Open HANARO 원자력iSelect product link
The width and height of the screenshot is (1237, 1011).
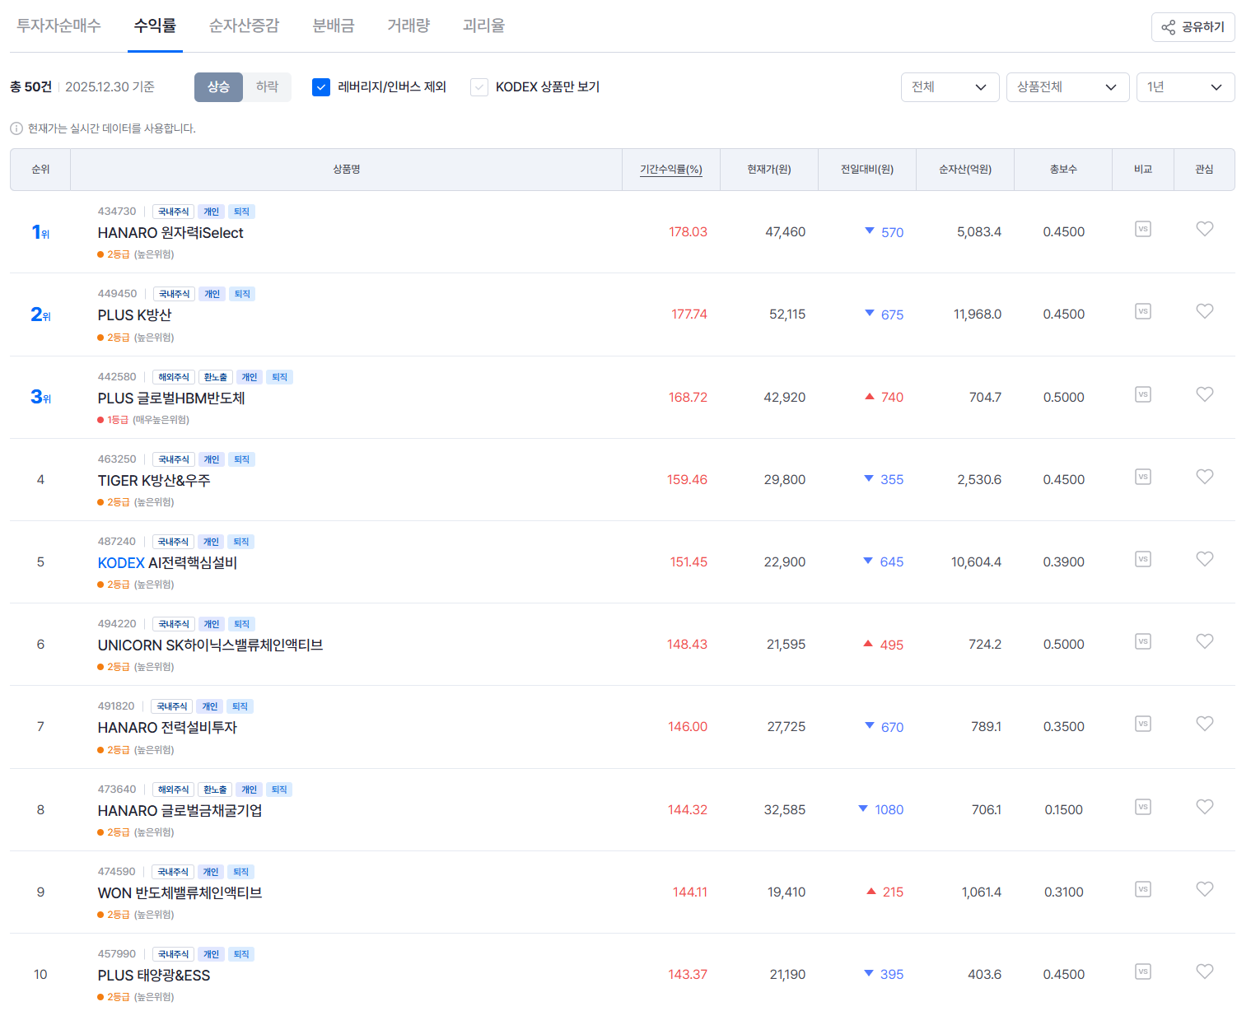tap(170, 233)
